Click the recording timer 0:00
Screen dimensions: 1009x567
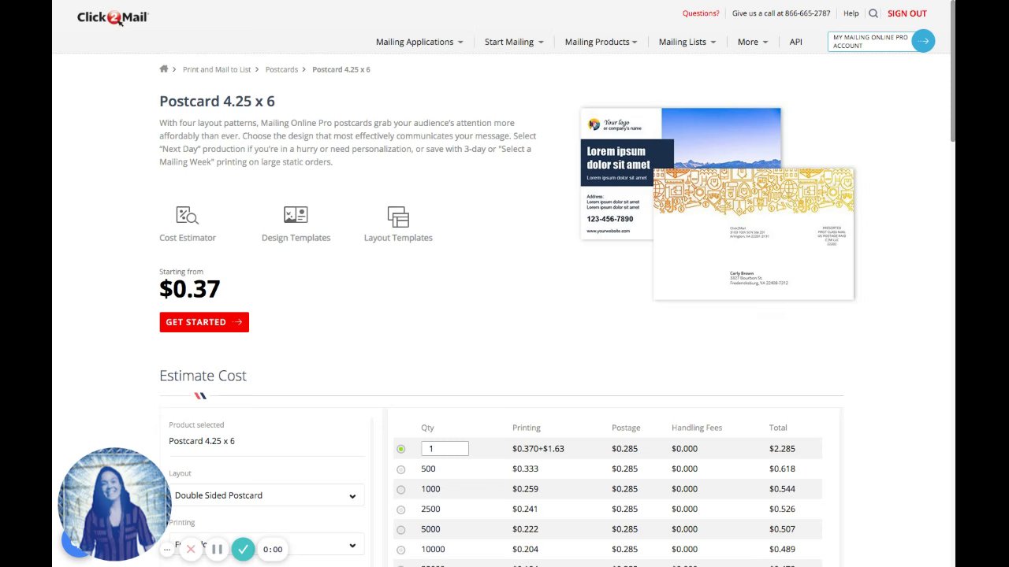(x=273, y=549)
